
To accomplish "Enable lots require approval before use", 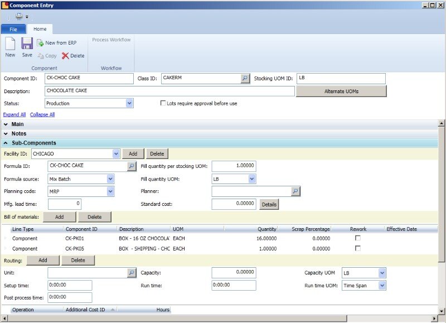I will [163, 103].
